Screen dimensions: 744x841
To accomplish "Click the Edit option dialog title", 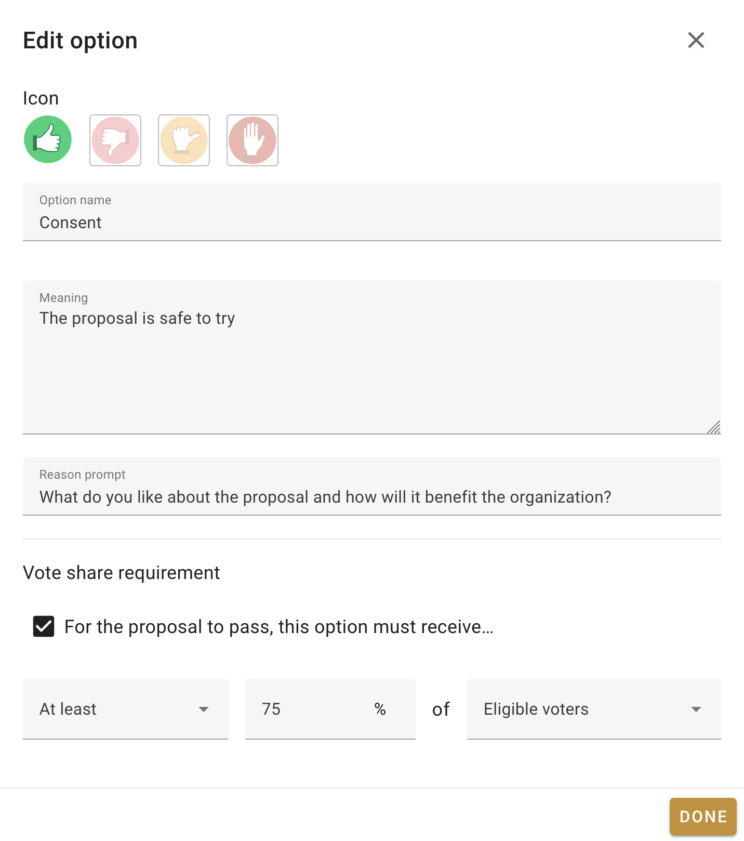I will point(79,40).
